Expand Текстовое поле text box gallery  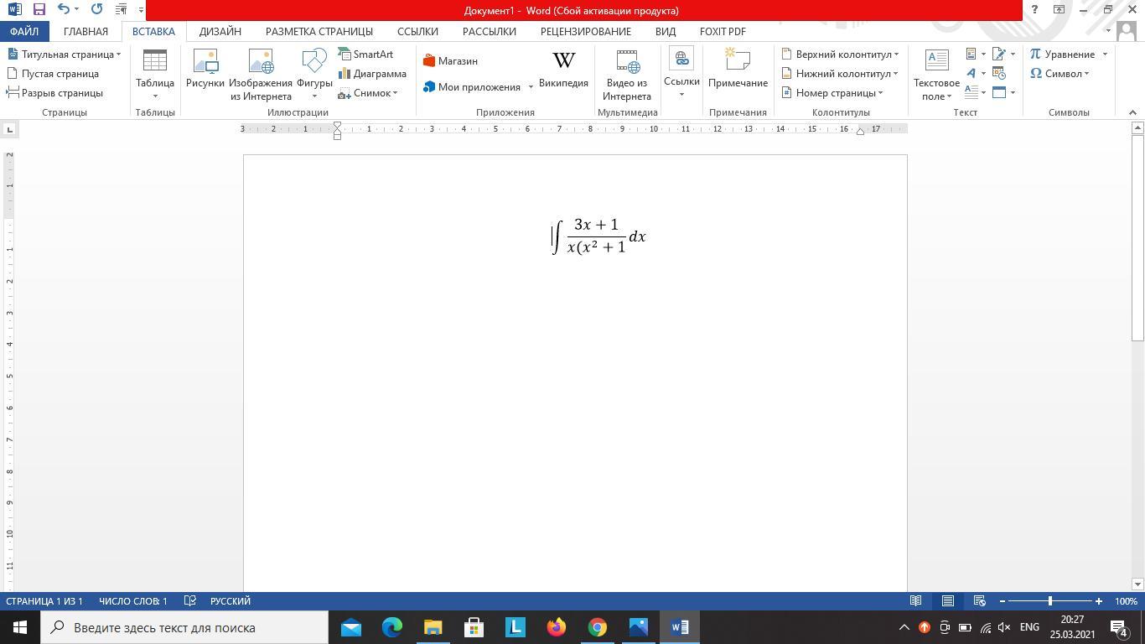tap(936, 74)
